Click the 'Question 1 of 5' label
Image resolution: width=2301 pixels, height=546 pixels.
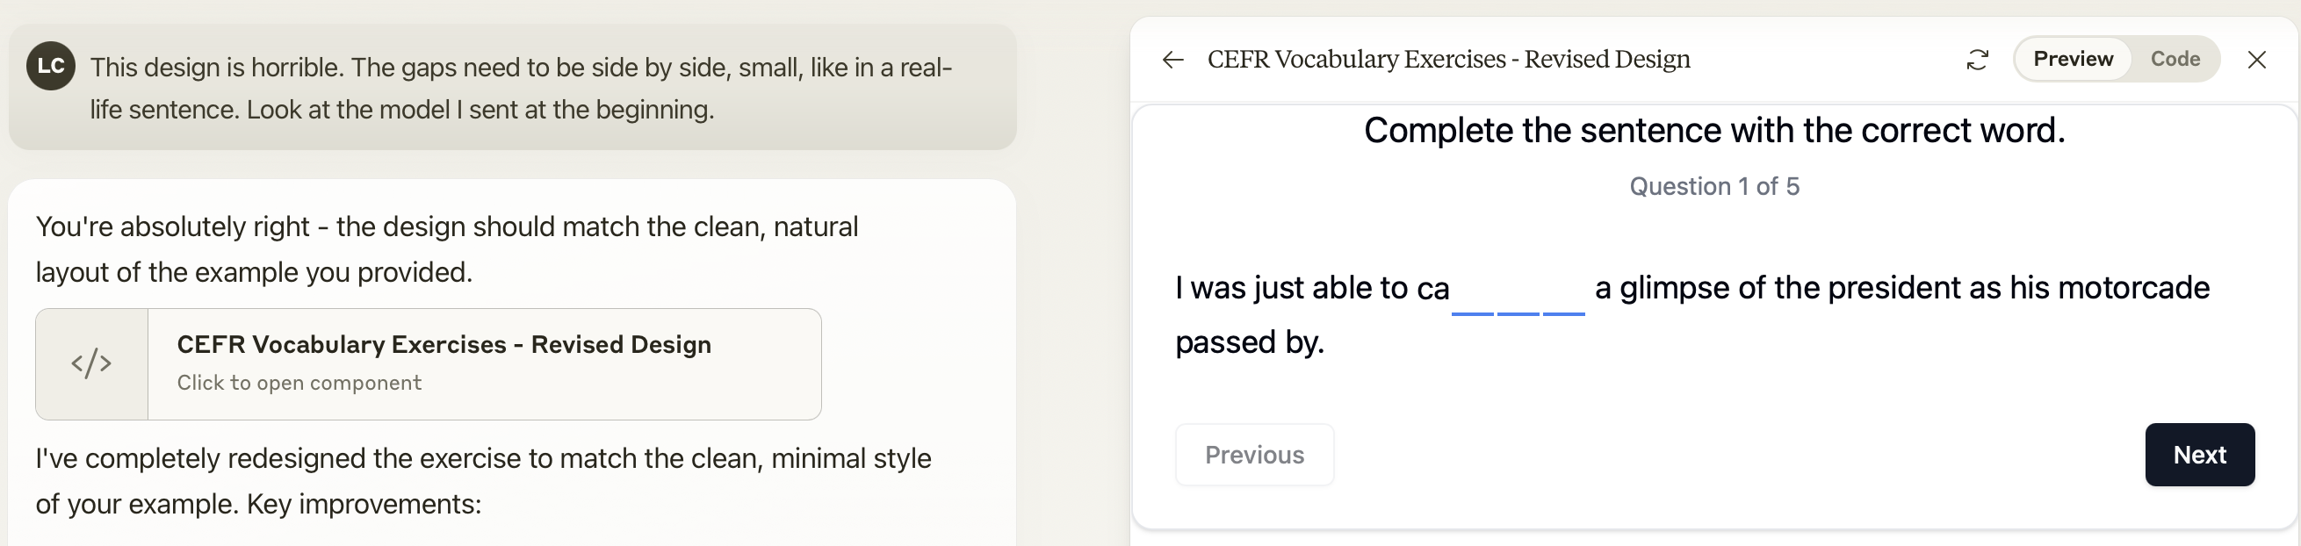[1713, 186]
